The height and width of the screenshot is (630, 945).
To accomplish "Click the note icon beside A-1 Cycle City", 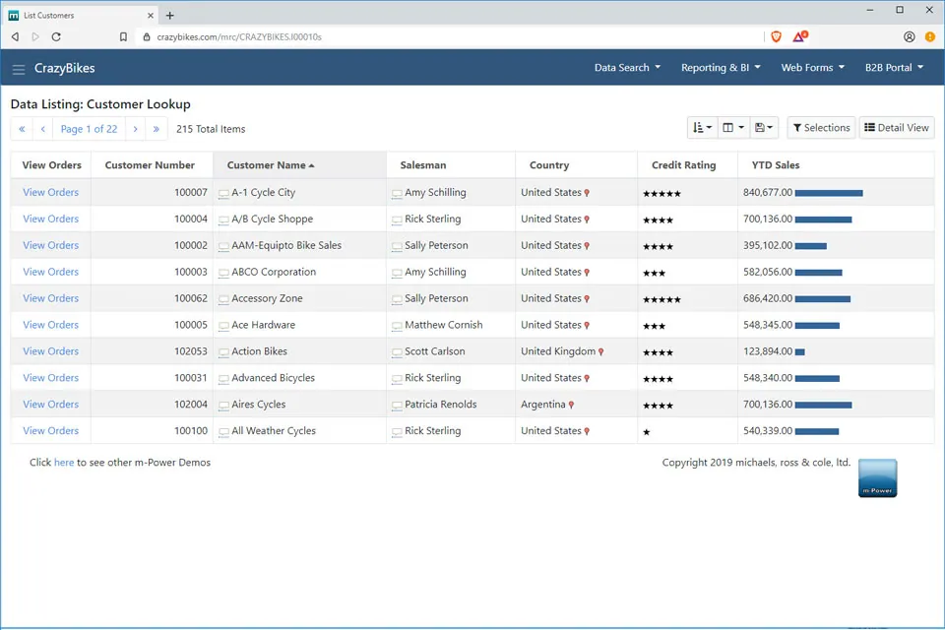I will click(x=223, y=194).
